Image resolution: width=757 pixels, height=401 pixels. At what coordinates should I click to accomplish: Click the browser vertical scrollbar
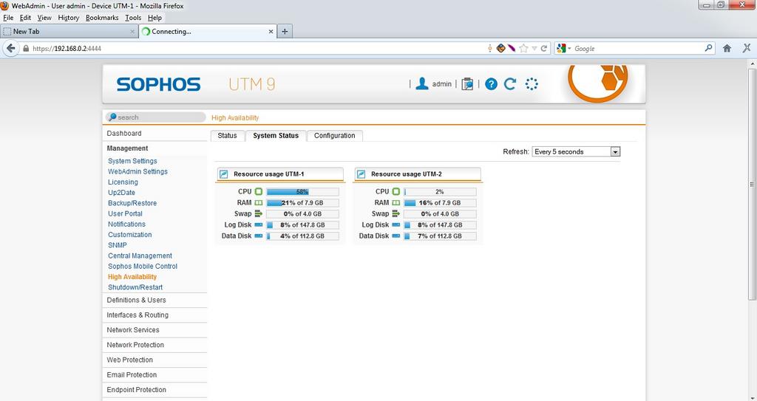point(752,185)
